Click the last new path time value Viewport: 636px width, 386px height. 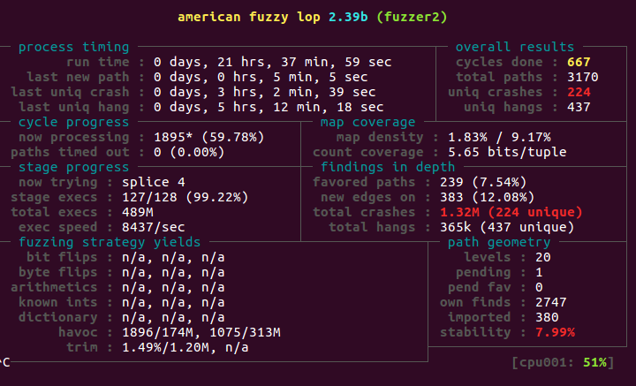[261, 77]
